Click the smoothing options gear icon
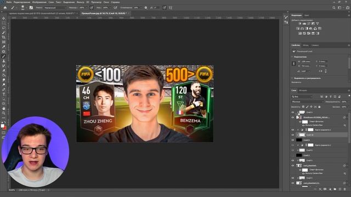The width and height of the screenshot is (351, 197). coord(146,8)
